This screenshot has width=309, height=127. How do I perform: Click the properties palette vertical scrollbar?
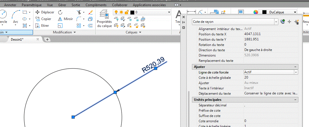(189, 109)
